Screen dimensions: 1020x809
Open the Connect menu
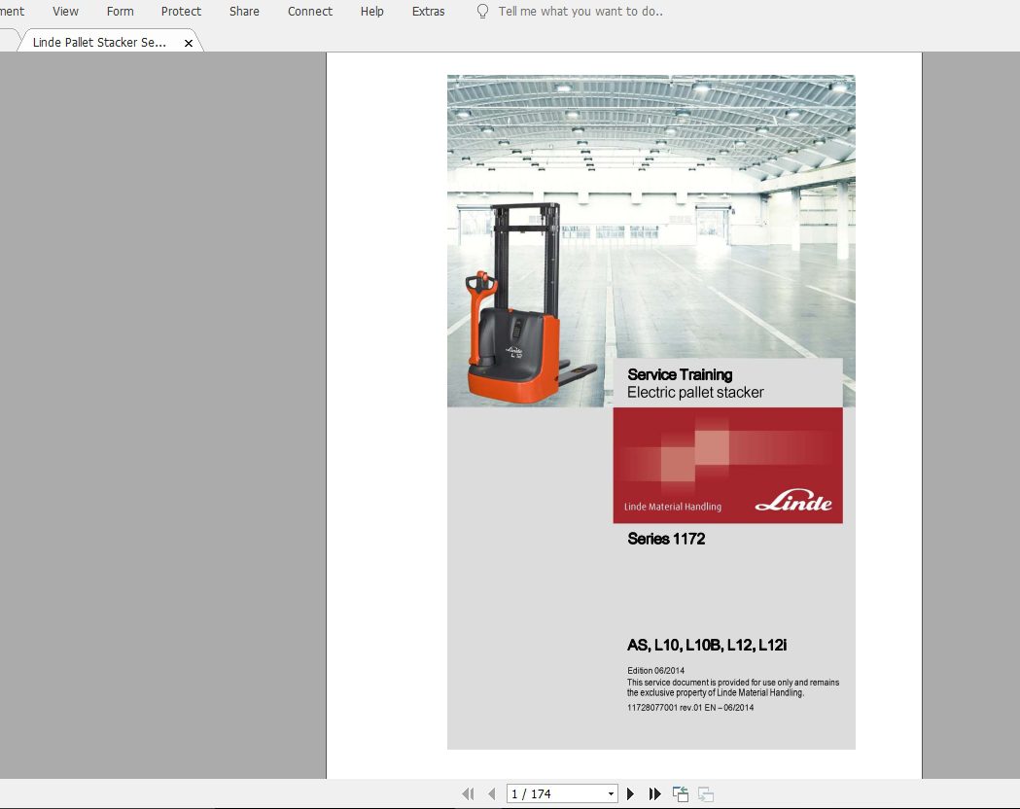tap(309, 11)
